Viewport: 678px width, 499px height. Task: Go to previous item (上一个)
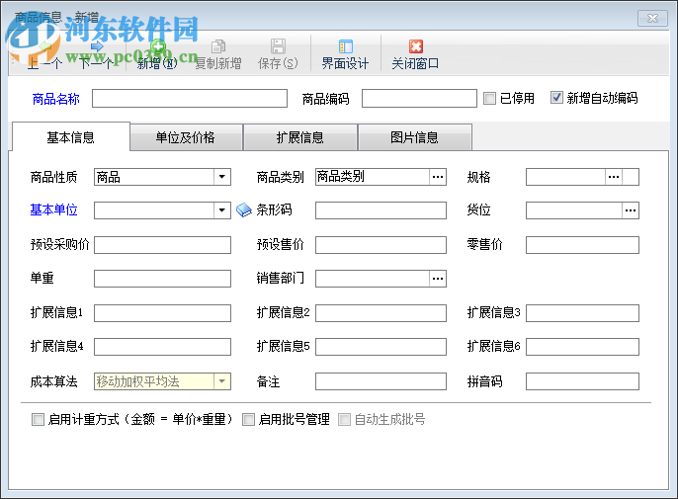[x=44, y=55]
